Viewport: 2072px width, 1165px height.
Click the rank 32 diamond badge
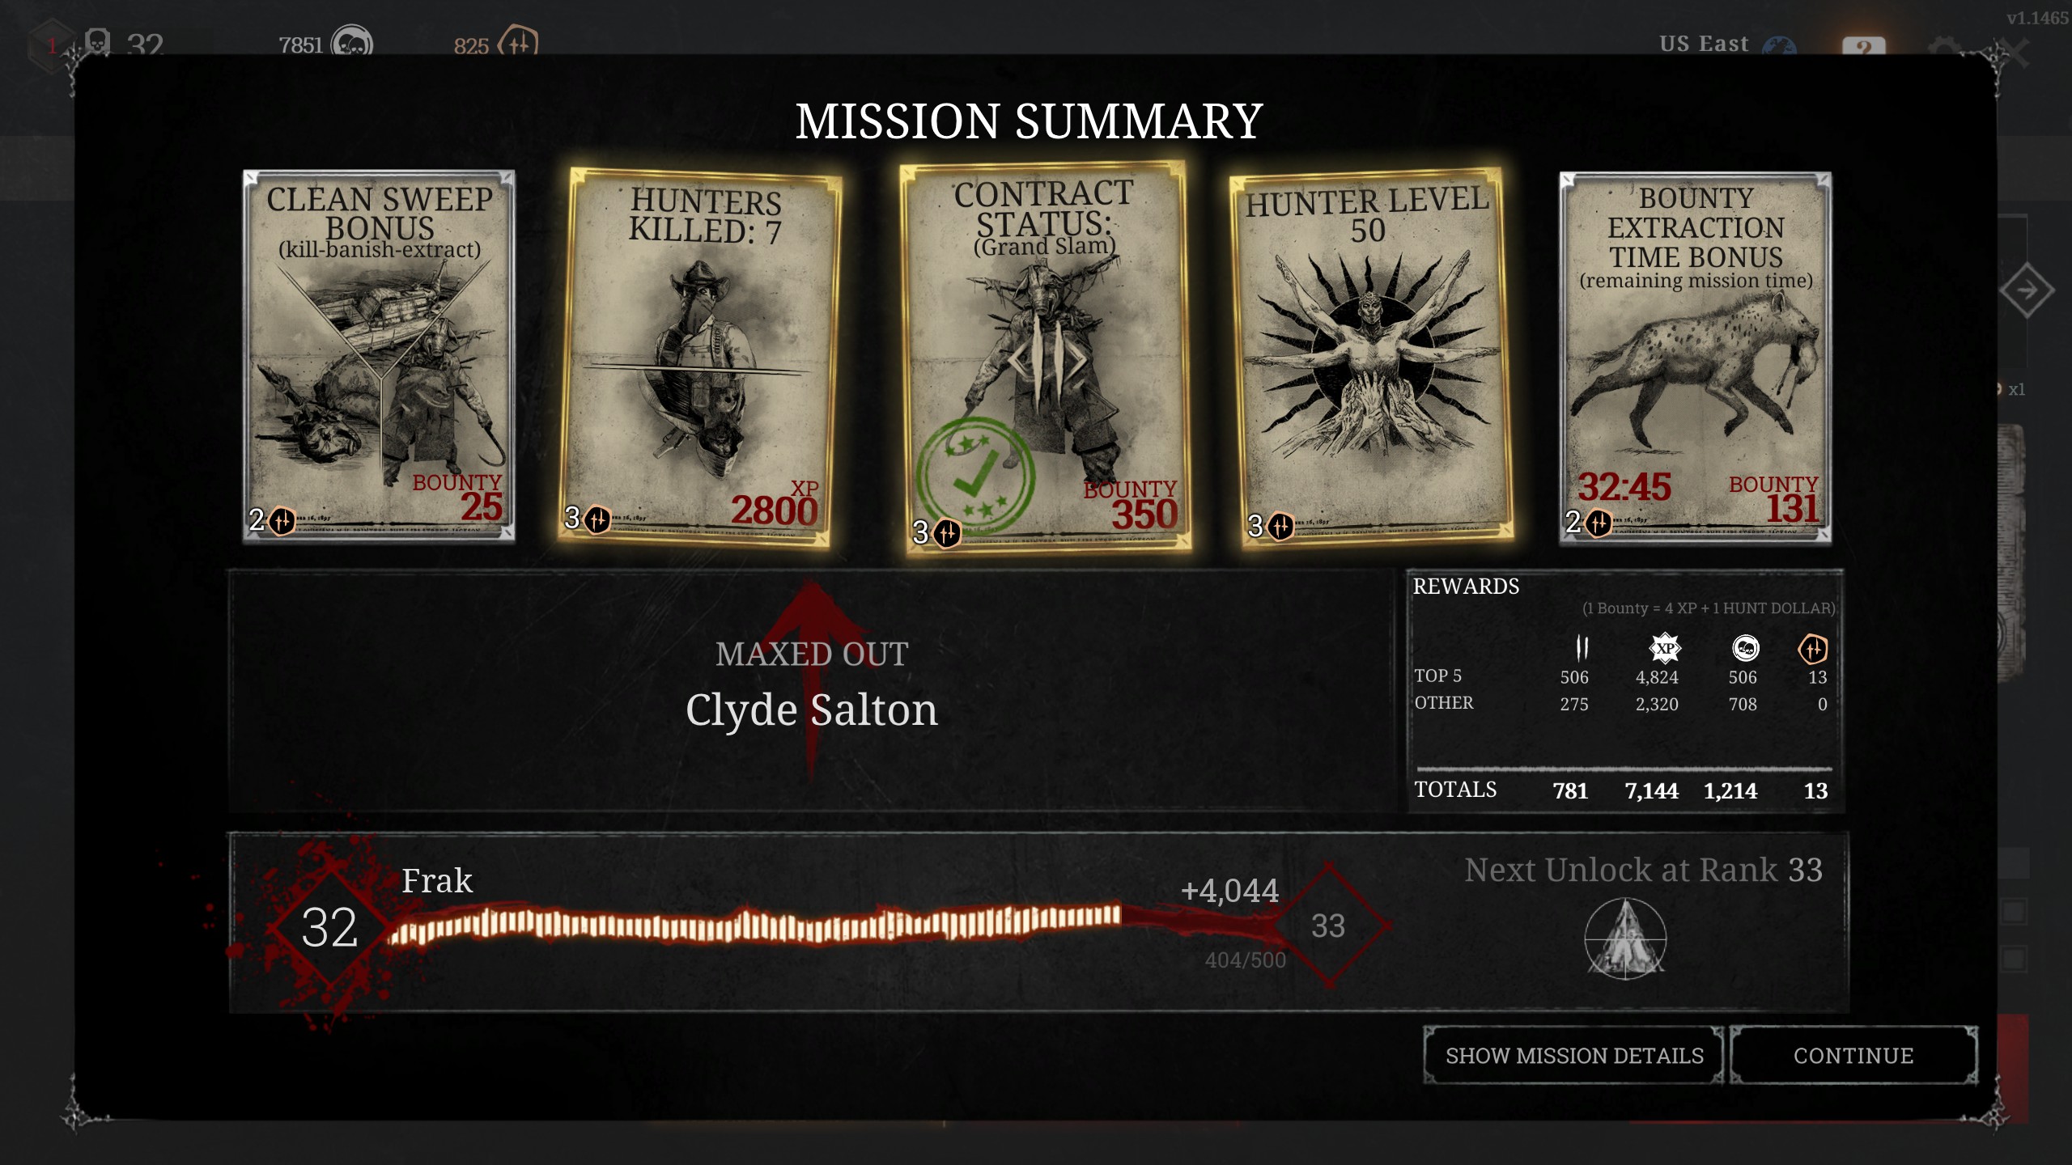[x=329, y=927]
